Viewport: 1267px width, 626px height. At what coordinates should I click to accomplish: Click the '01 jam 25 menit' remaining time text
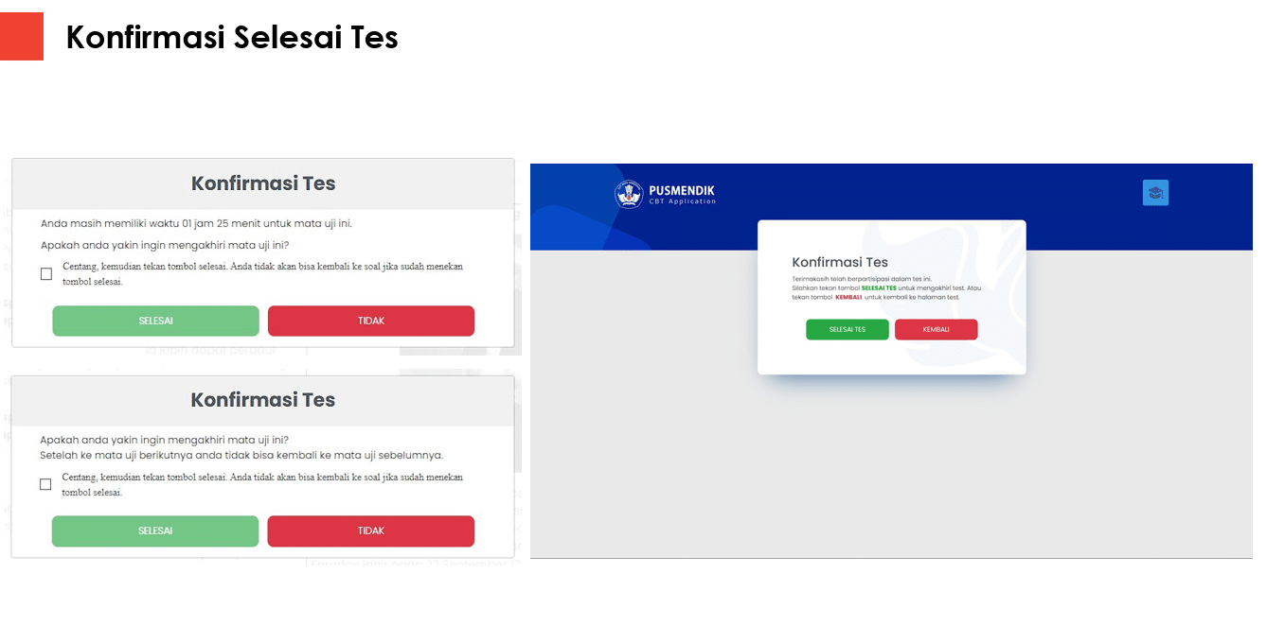223,224
